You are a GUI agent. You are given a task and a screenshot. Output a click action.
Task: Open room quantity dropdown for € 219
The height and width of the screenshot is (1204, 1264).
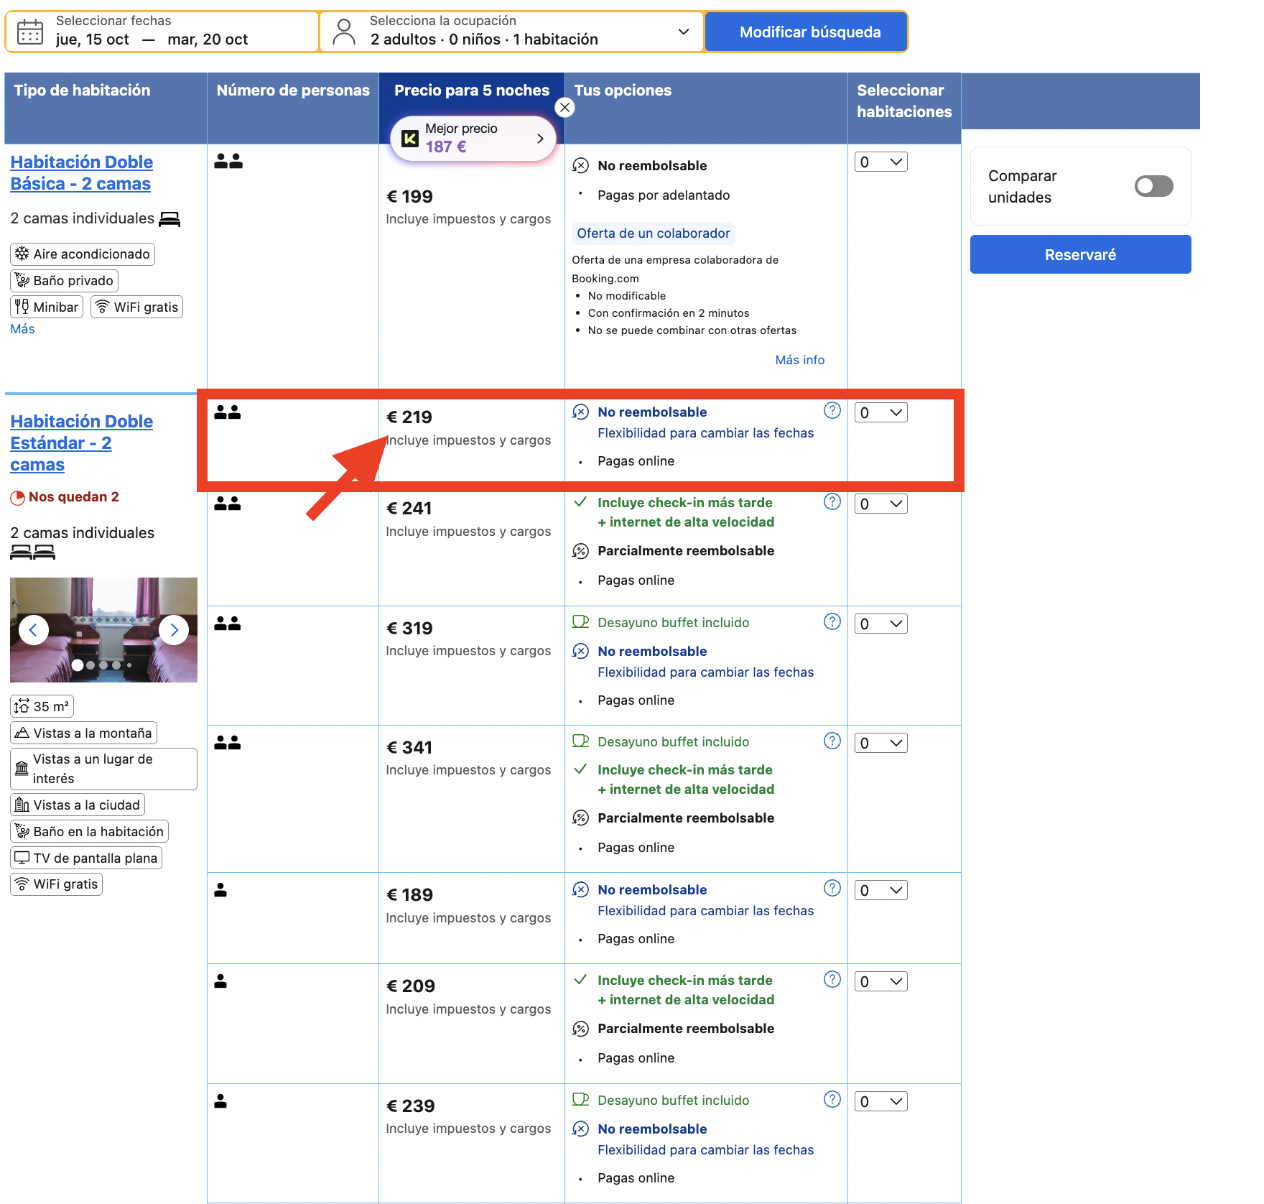point(881,412)
